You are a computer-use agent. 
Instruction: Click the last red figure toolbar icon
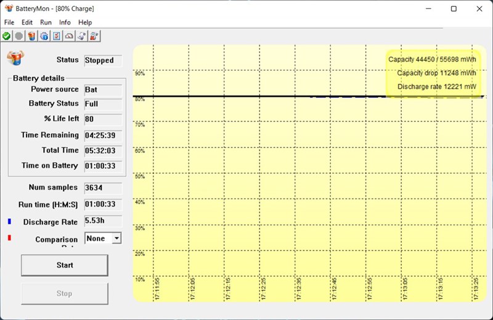(x=94, y=36)
